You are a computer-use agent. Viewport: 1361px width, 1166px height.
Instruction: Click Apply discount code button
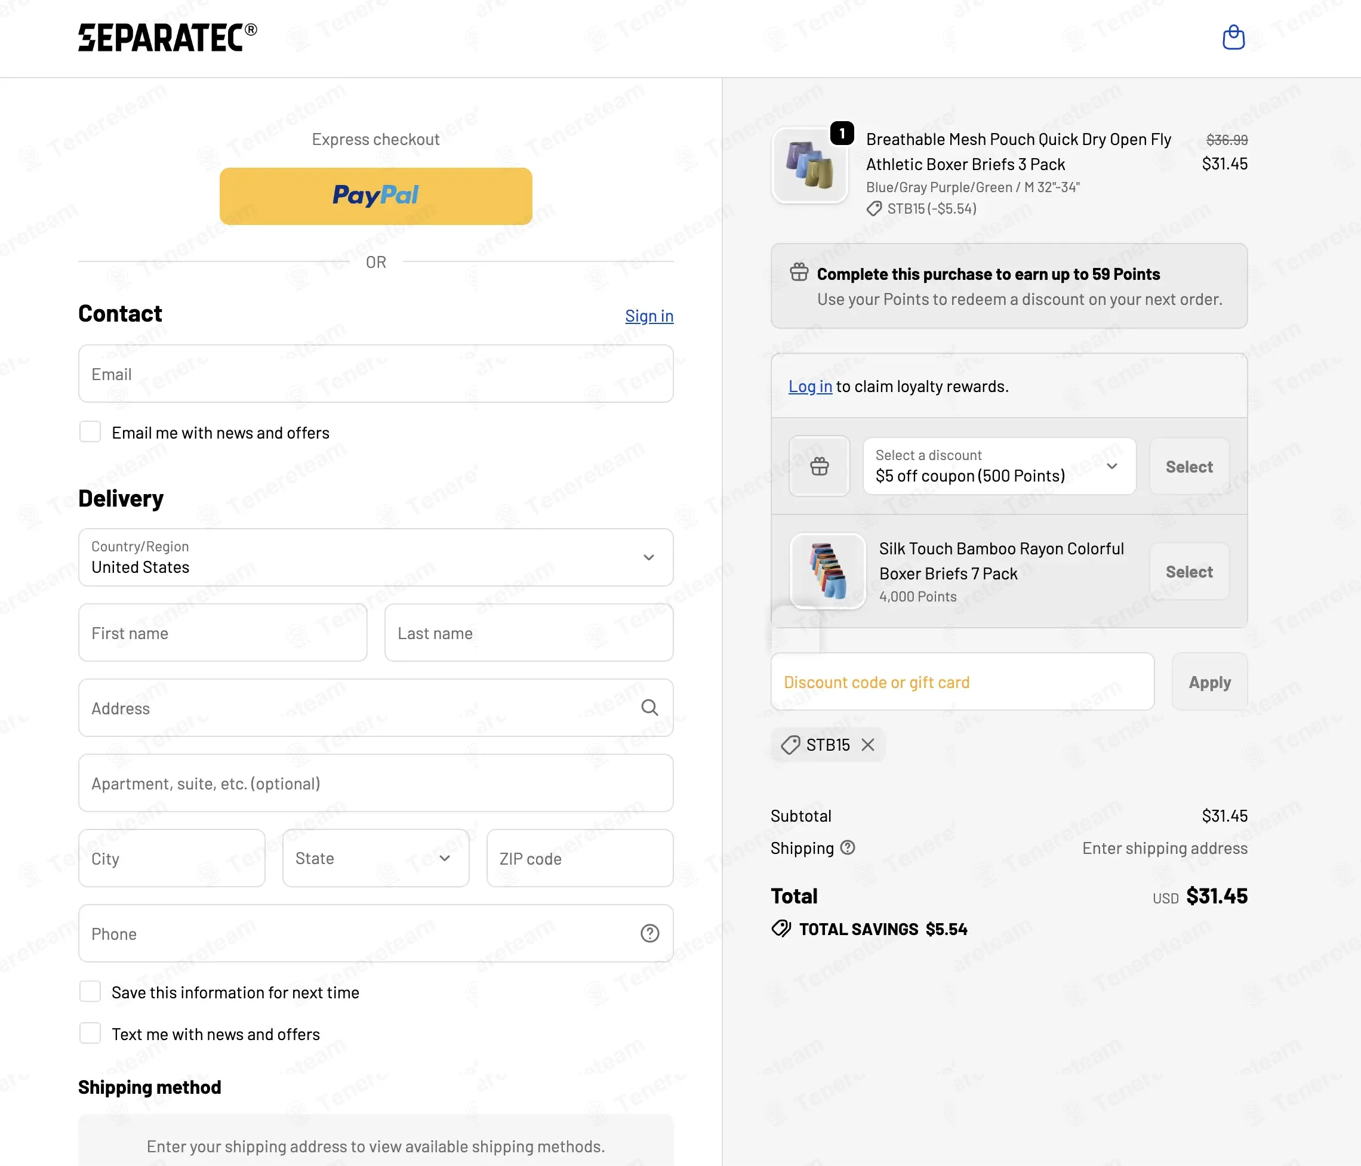pos(1210,681)
